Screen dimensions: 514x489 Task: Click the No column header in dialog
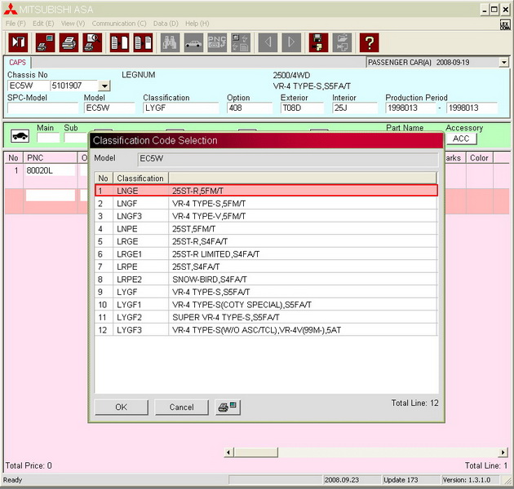104,178
